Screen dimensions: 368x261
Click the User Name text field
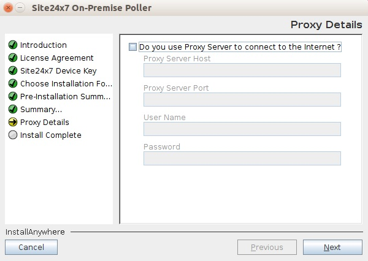click(242, 129)
